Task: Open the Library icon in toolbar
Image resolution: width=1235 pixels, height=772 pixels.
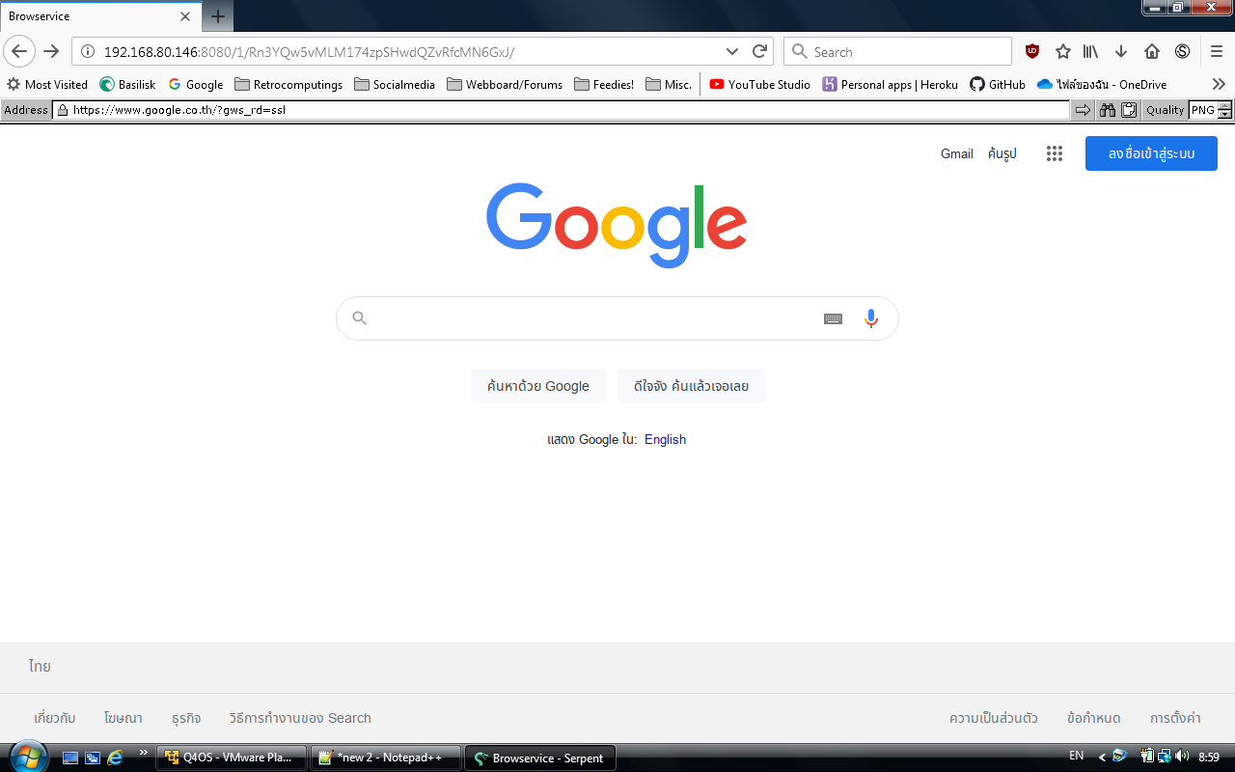Action: [1091, 52]
